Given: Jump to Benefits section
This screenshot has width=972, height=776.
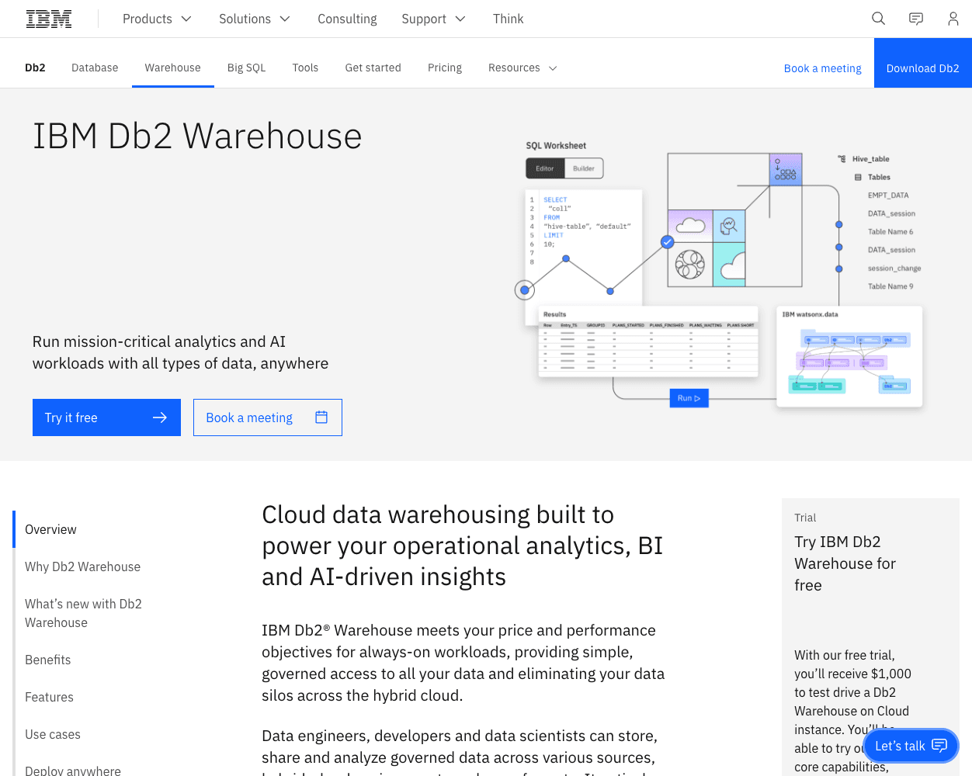Looking at the screenshot, I should coord(48,660).
